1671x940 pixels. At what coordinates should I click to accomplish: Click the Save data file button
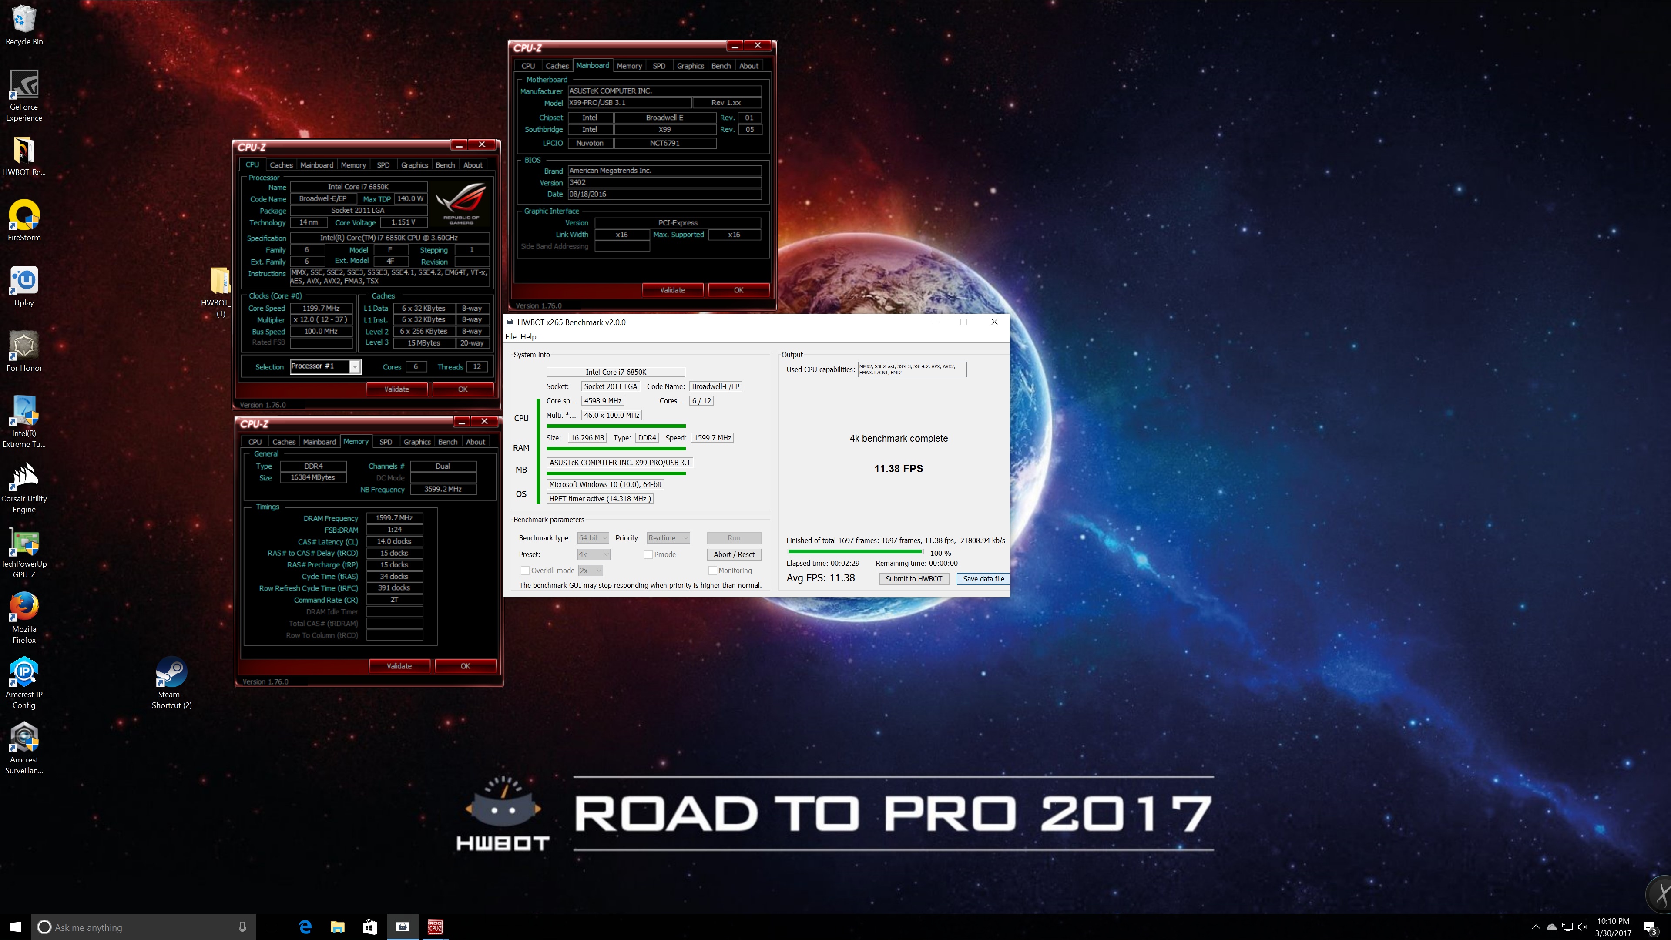pyautogui.click(x=983, y=579)
